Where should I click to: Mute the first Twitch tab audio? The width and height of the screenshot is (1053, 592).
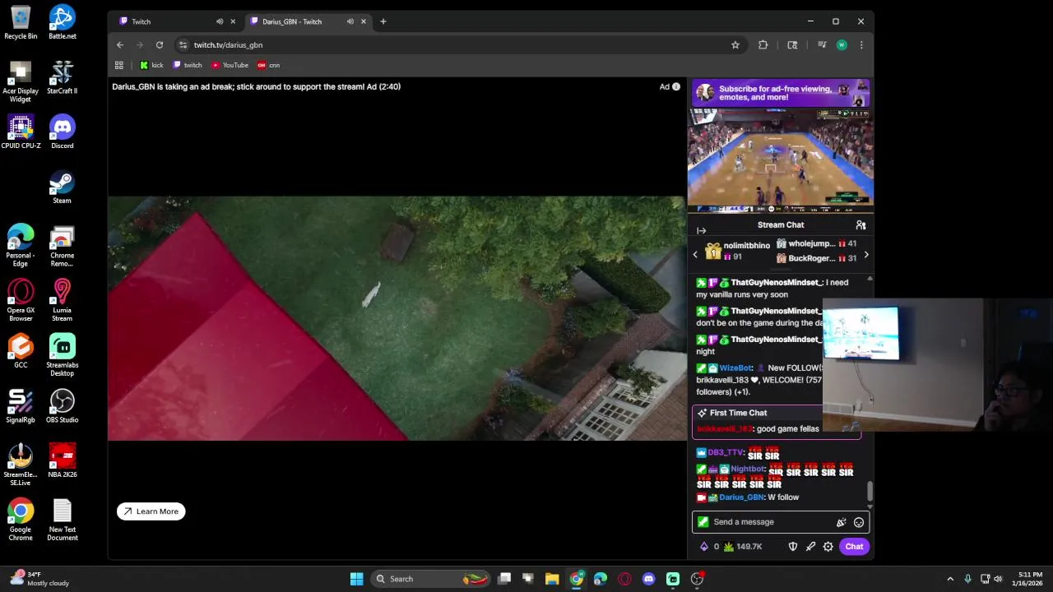[220, 21]
